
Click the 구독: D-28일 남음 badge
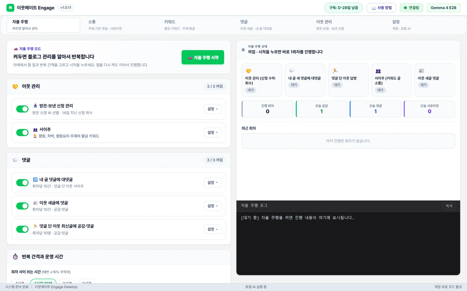pyautogui.click(x=344, y=8)
